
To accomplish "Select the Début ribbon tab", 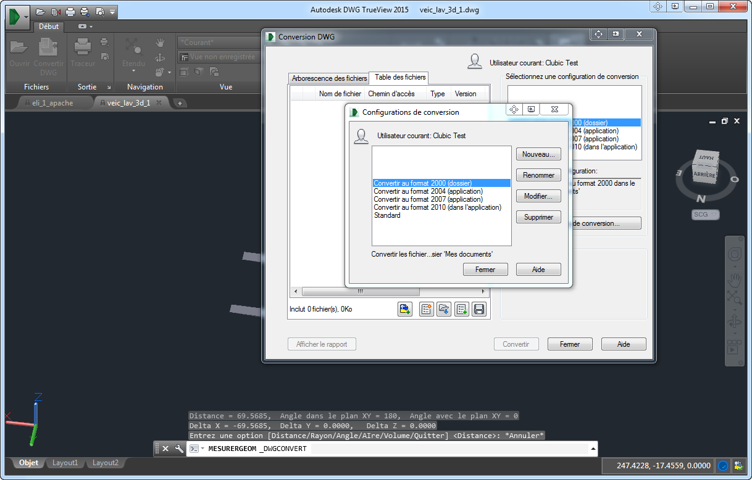I will pyautogui.click(x=49, y=27).
